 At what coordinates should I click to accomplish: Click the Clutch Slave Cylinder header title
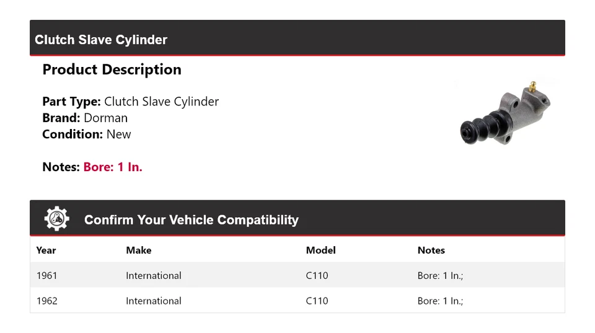[101, 40]
